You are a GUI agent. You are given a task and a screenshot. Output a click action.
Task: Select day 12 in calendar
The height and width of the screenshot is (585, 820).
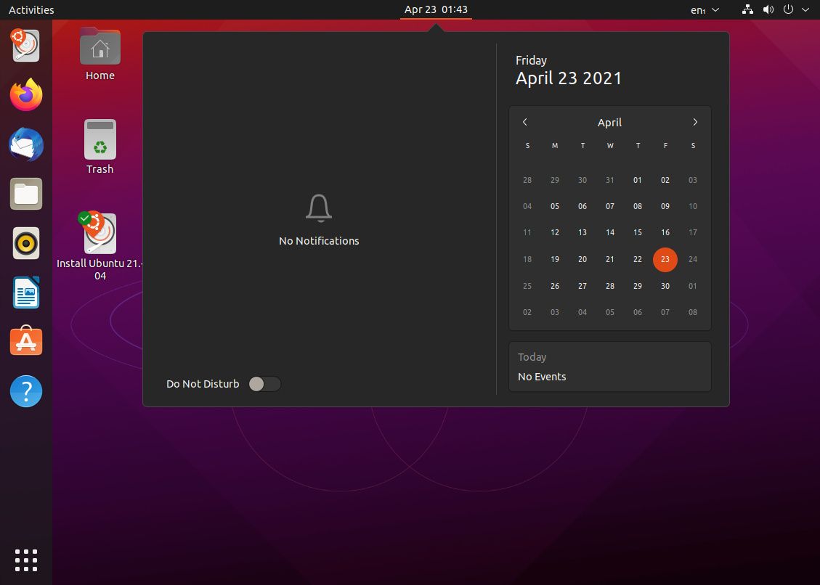click(555, 232)
